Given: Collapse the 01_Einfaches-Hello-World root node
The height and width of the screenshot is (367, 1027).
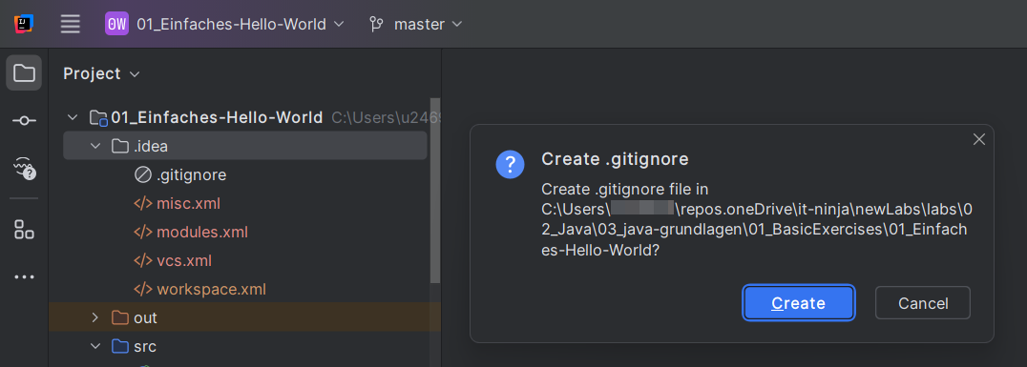Looking at the screenshot, I should point(72,118).
